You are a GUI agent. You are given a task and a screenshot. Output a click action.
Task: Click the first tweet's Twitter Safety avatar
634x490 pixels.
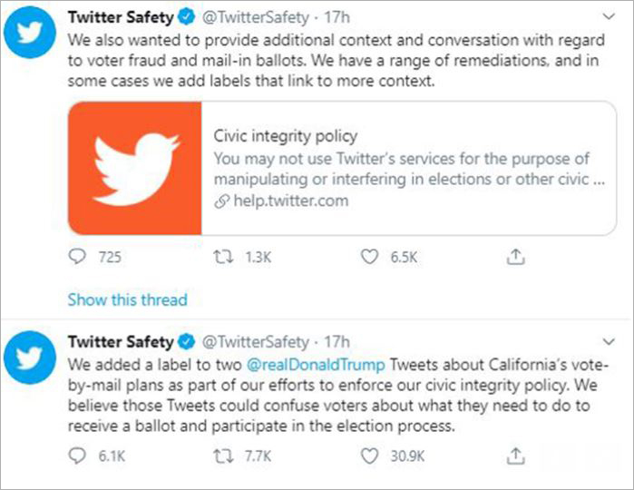(x=30, y=33)
